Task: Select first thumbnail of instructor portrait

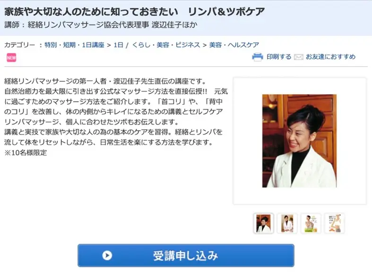Action: (263, 223)
